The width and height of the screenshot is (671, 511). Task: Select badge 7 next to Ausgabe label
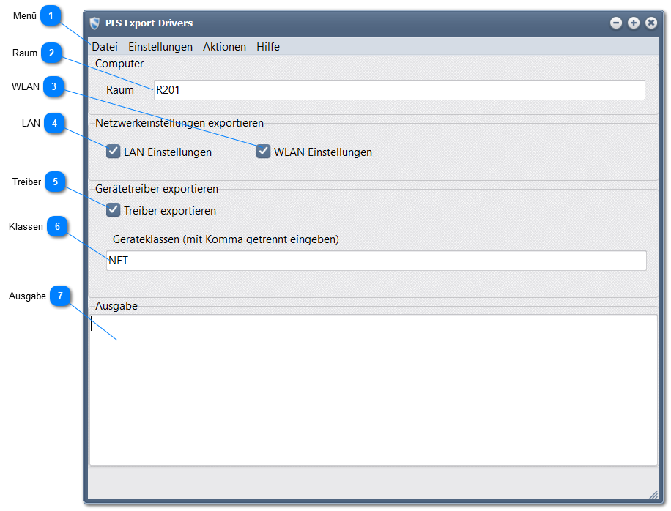pyautogui.click(x=60, y=296)
